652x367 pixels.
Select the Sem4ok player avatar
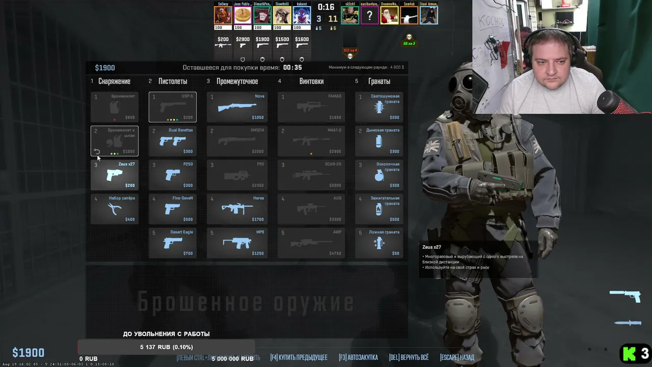[409, 15]
